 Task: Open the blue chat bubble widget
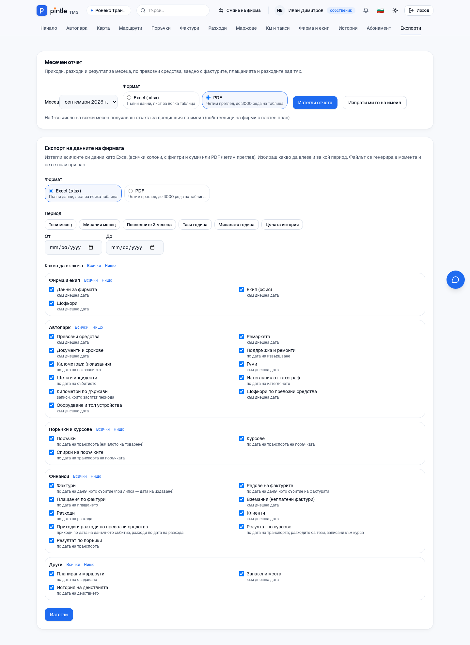click(455, 280)
